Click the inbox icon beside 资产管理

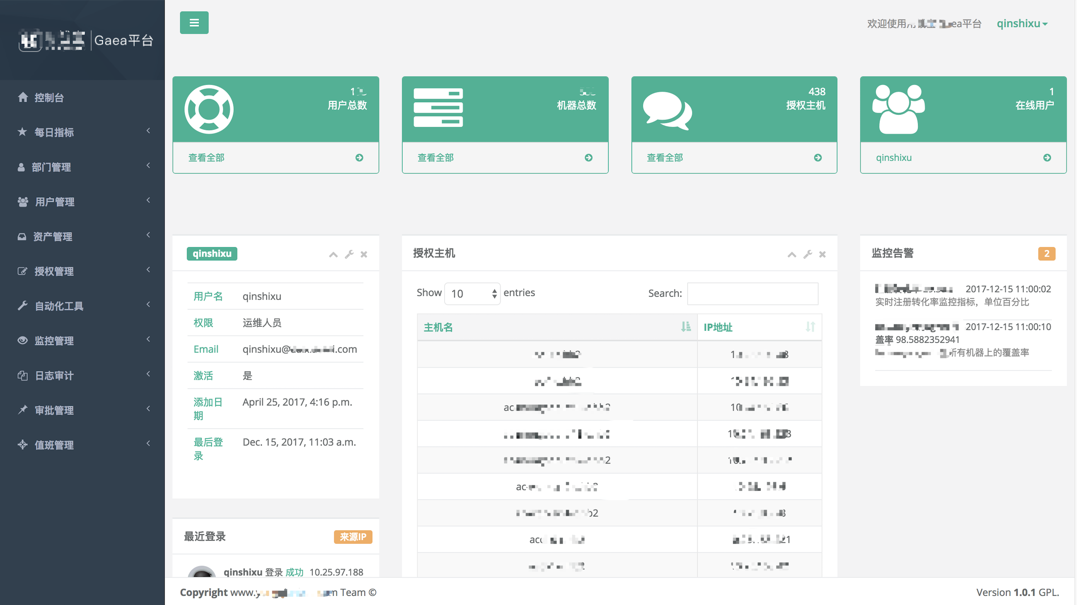point(22,236)
